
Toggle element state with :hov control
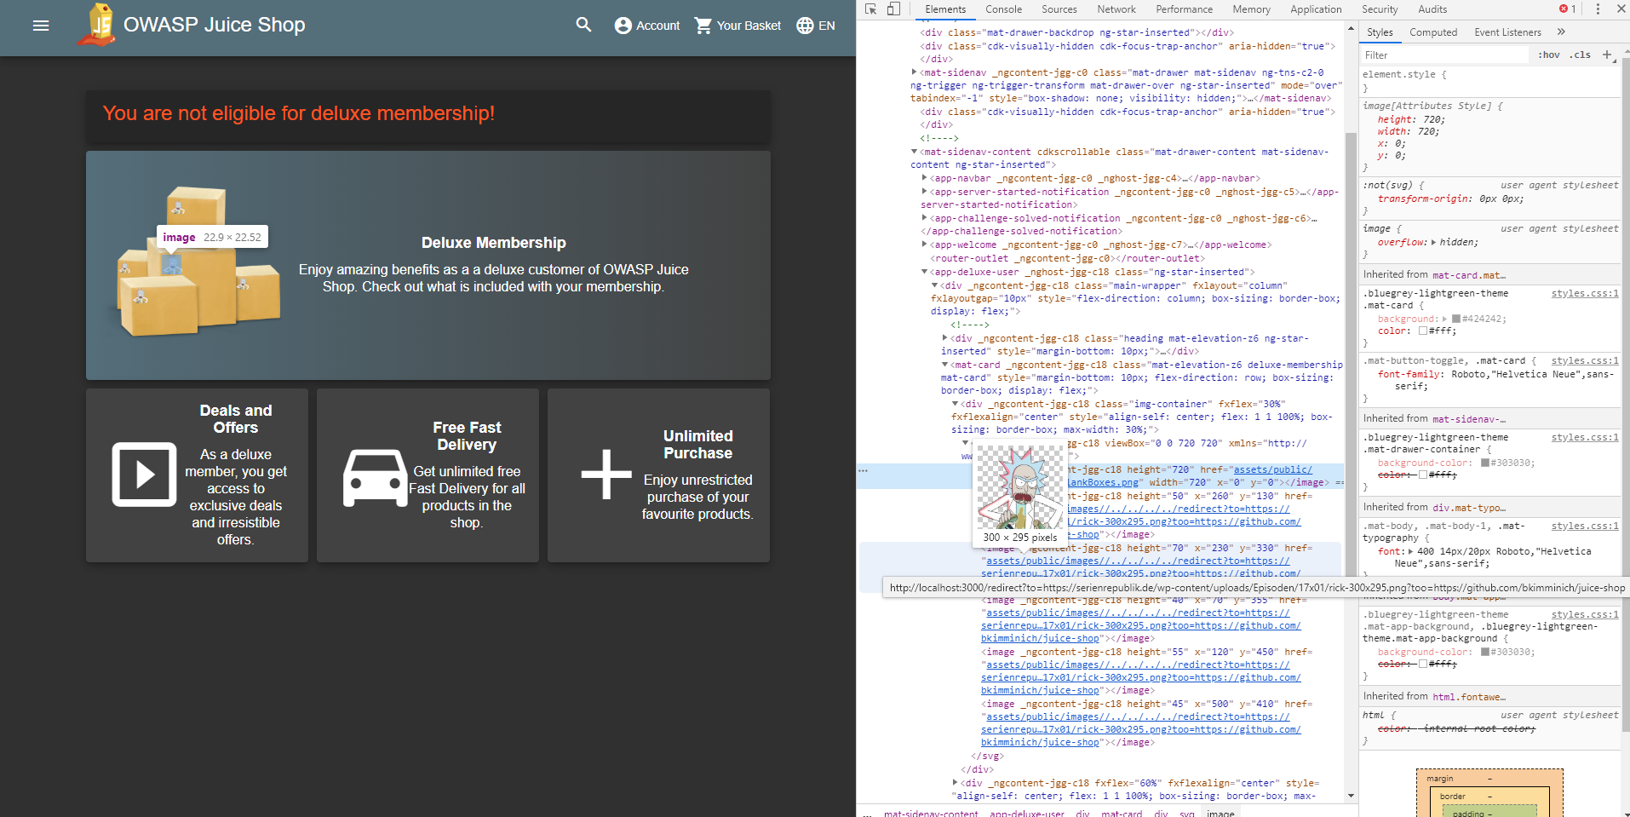(1548, 55)
